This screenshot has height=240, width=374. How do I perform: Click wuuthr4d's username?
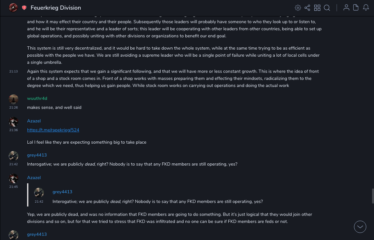[37, 98]
